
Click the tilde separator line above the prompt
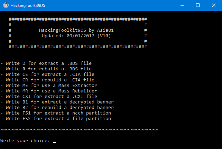79,130
